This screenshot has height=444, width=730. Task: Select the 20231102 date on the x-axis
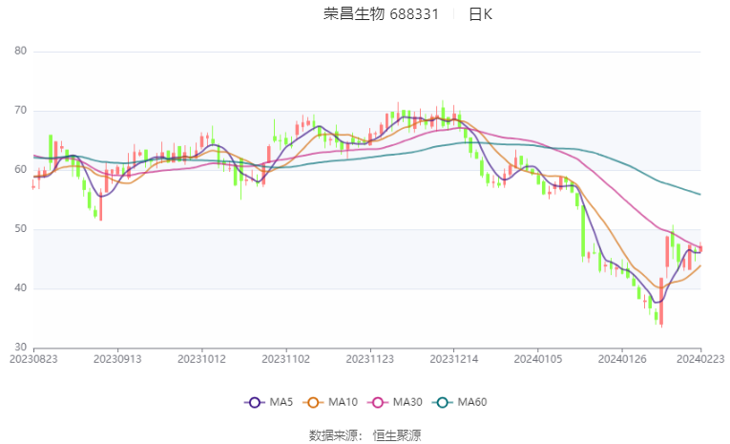[284, 360]
